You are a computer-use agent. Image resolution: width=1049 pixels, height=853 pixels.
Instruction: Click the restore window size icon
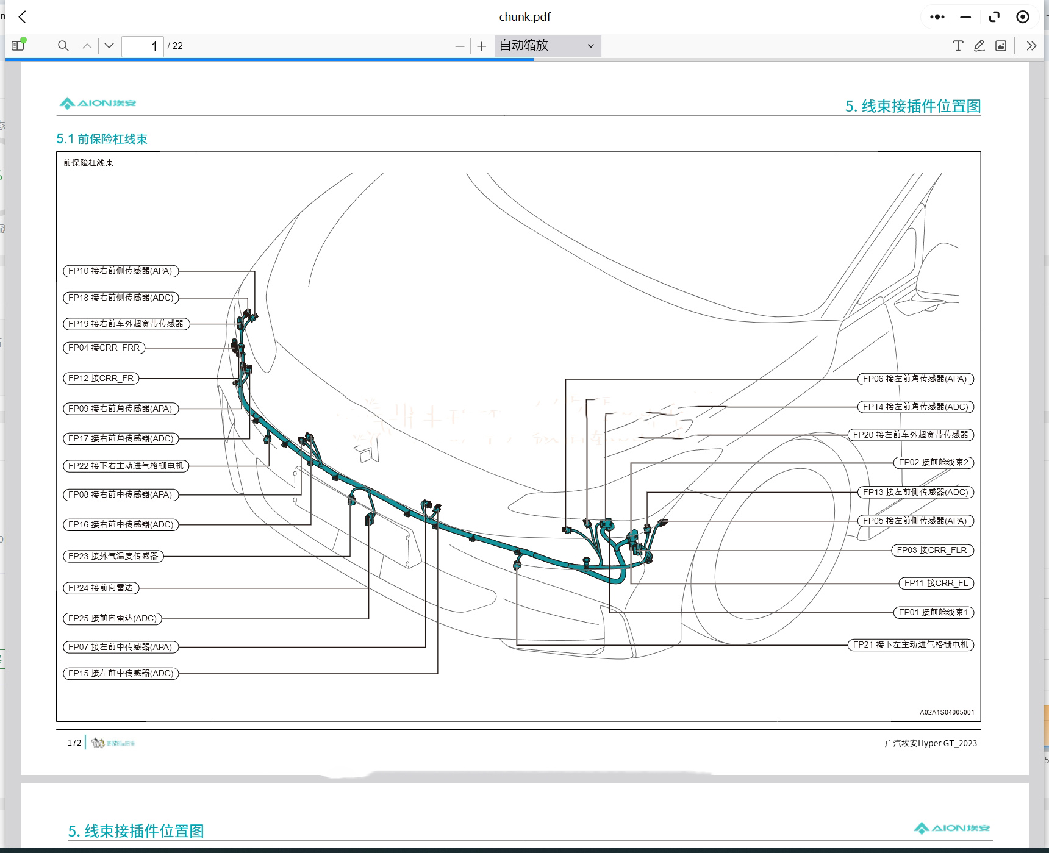[994, 17]
